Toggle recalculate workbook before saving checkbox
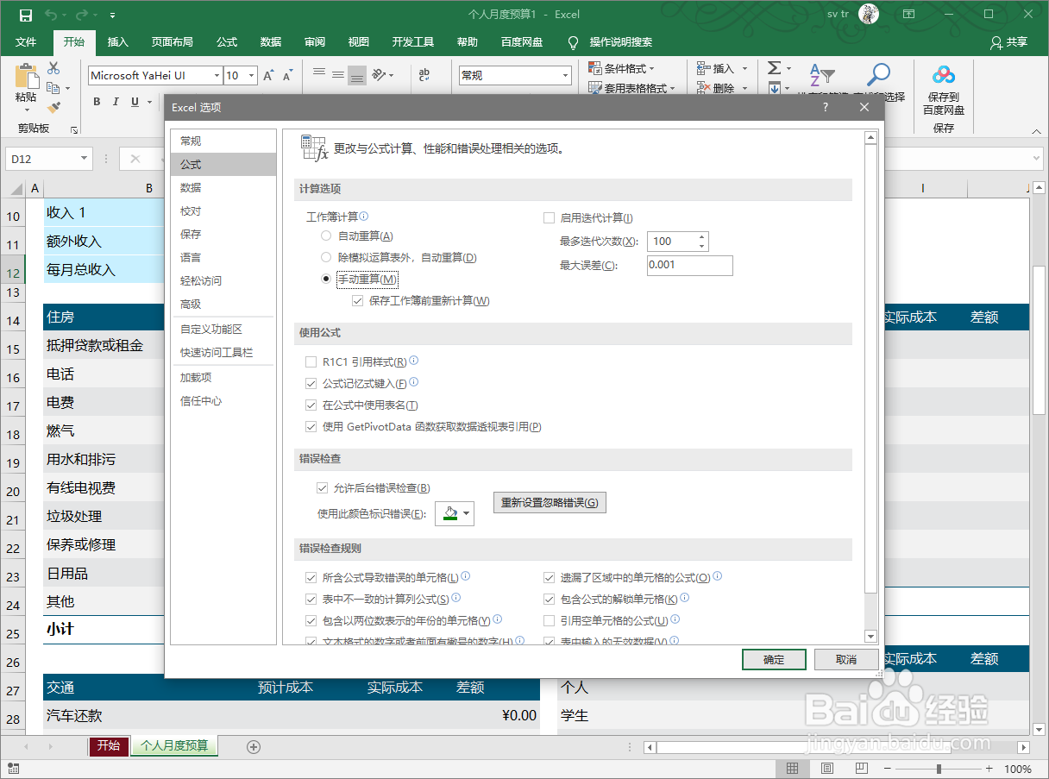Viewport: 1049px width, 779px height. [x=358, y=301]
